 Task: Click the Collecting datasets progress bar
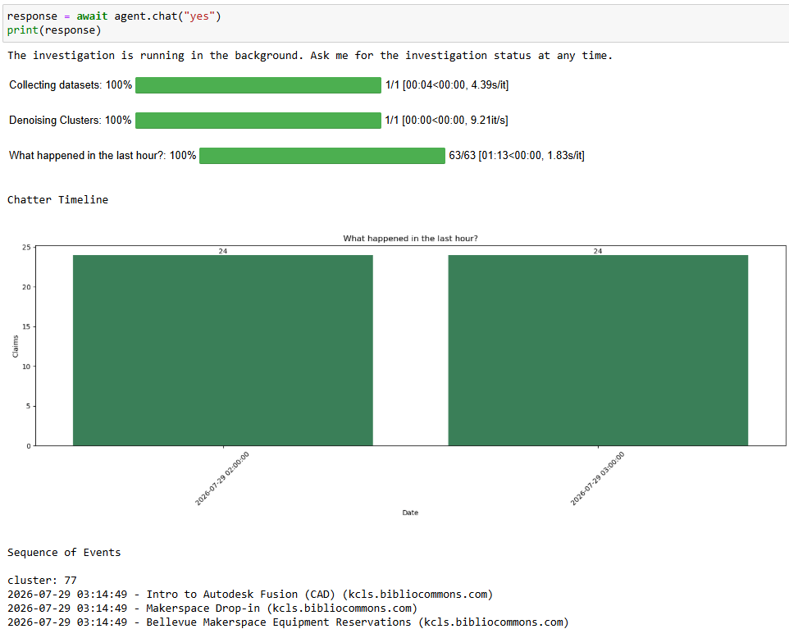pos(258,85)
